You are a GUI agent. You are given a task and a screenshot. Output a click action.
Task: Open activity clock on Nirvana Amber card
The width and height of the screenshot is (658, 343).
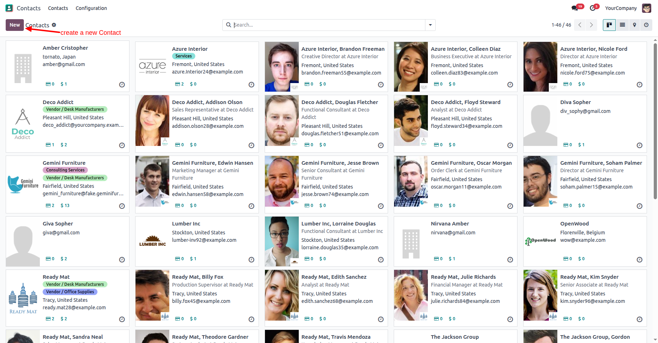(x=510, y=260)
